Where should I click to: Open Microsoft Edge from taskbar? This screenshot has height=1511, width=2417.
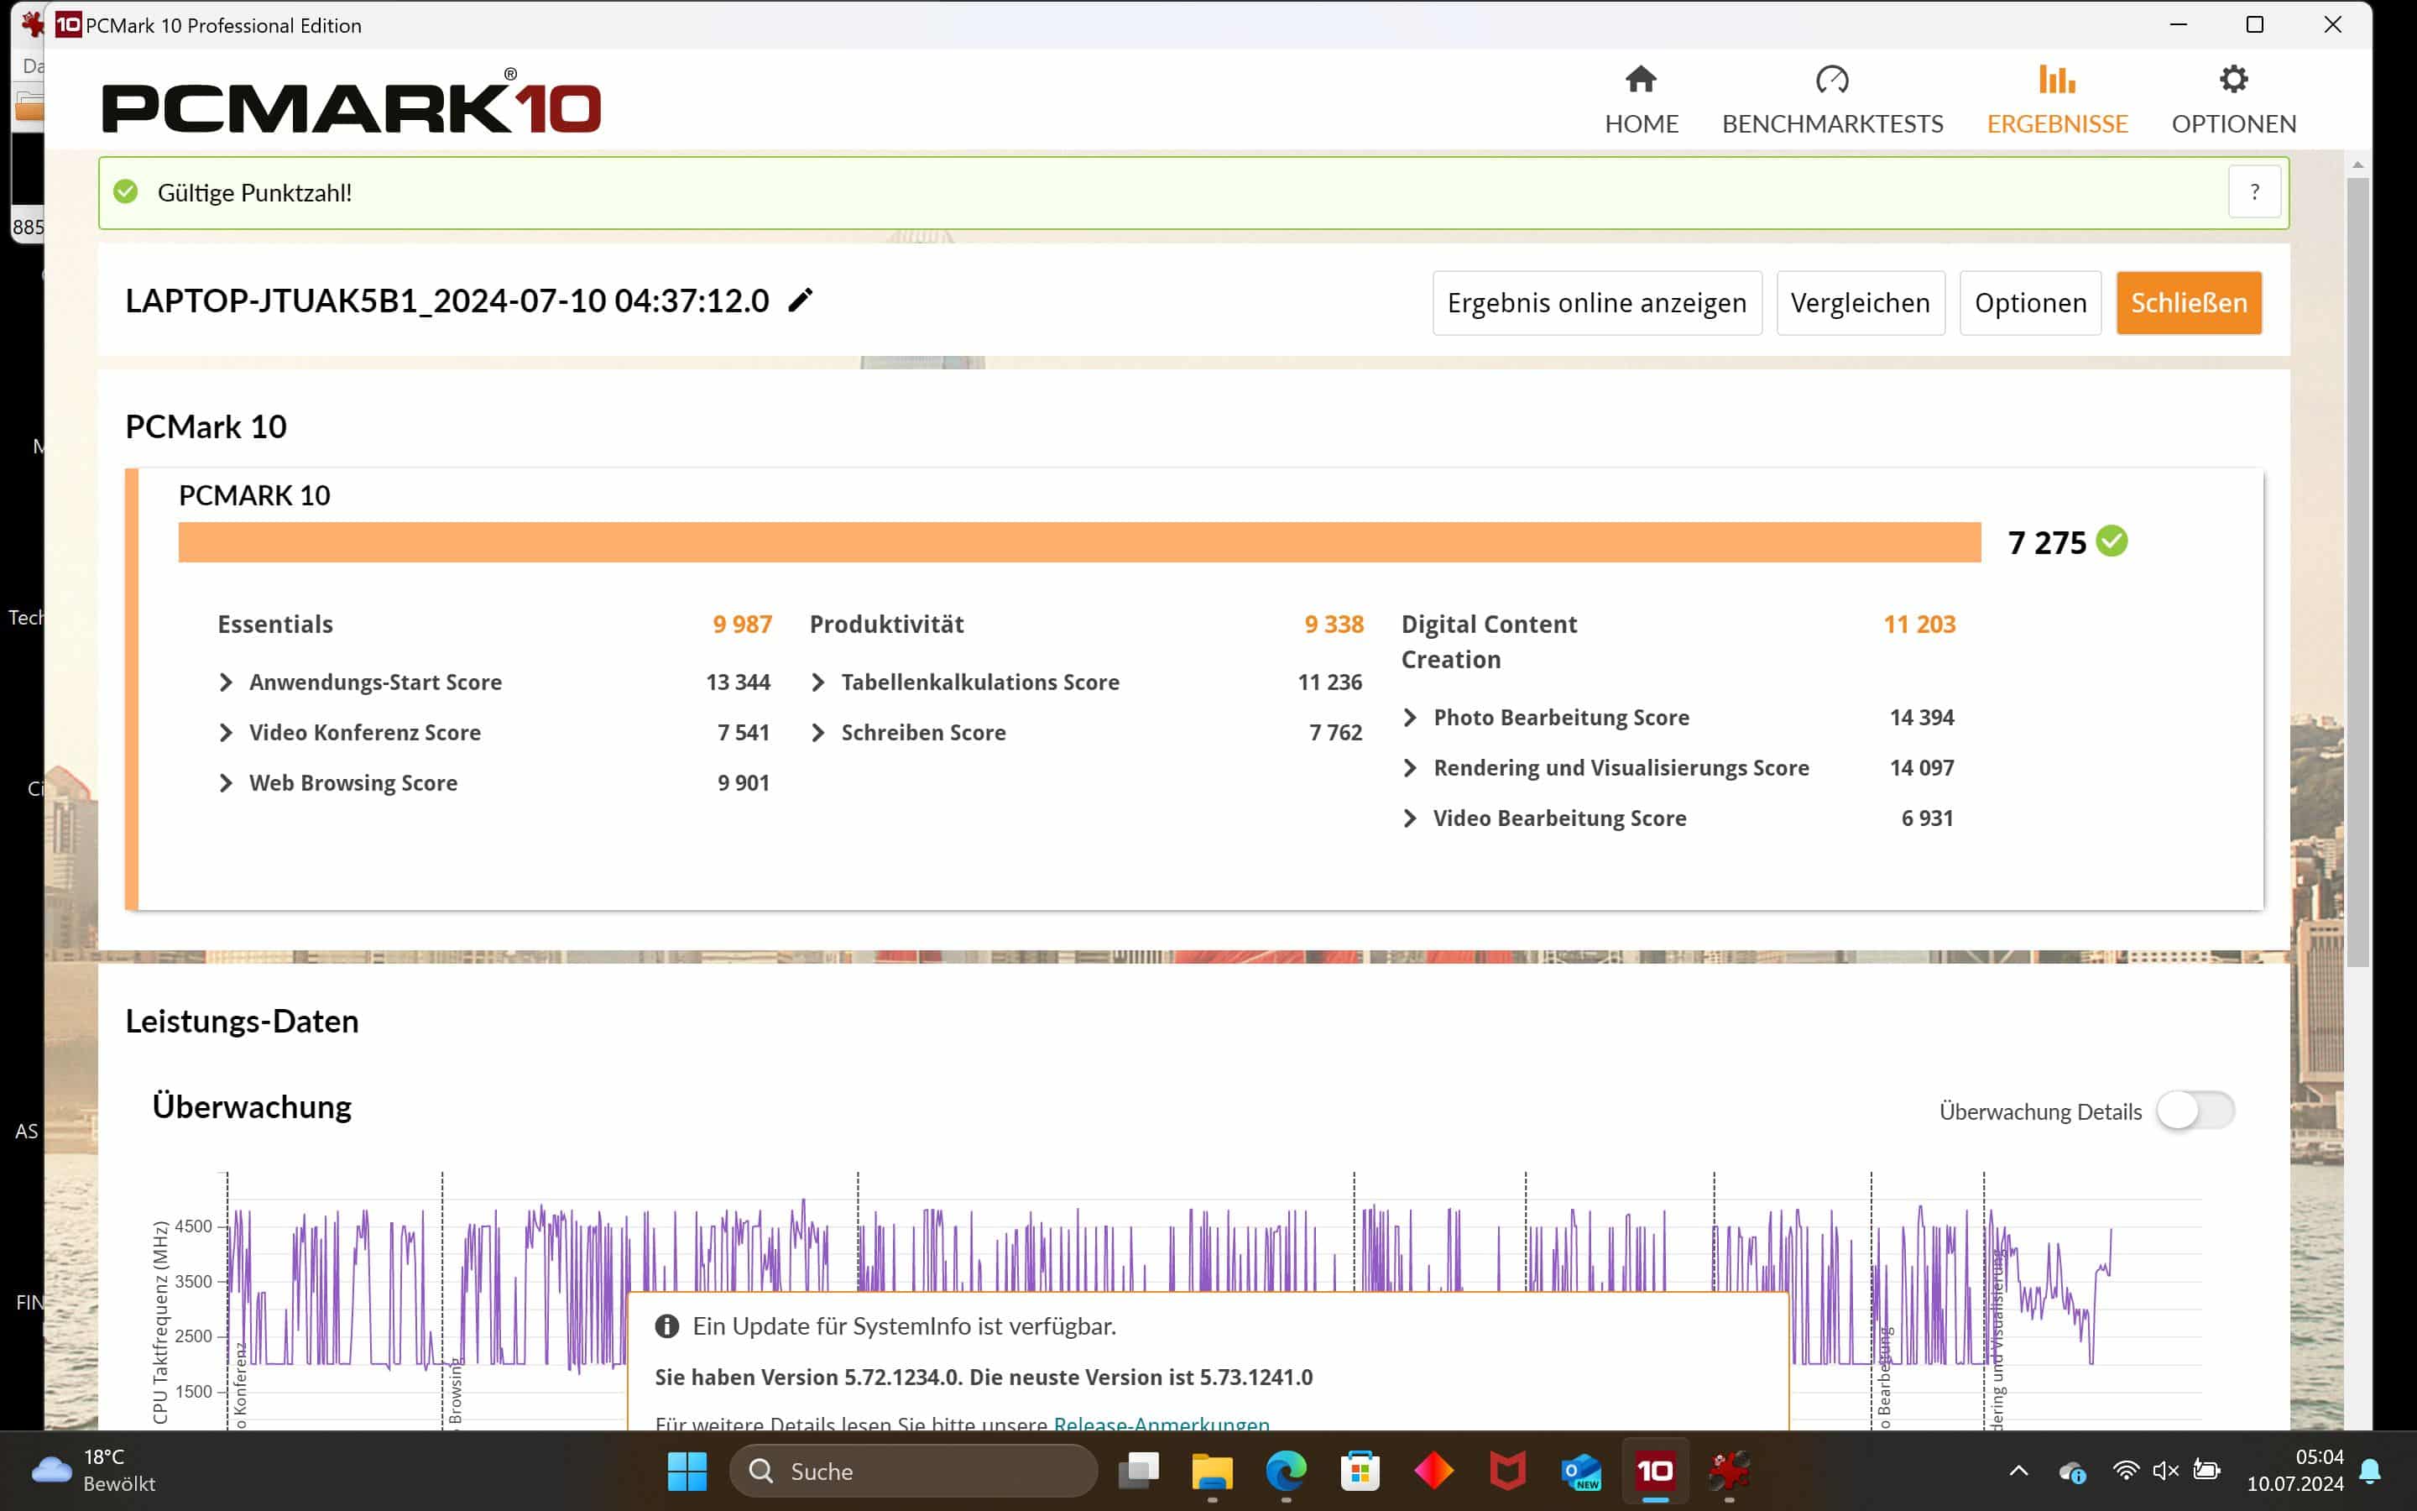(x=1286, y=1470)
